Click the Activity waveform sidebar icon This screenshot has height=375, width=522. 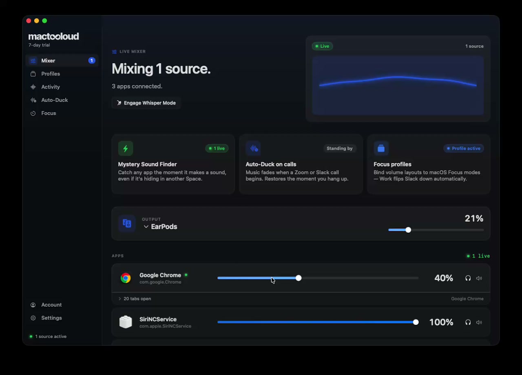tap(33, 87)
